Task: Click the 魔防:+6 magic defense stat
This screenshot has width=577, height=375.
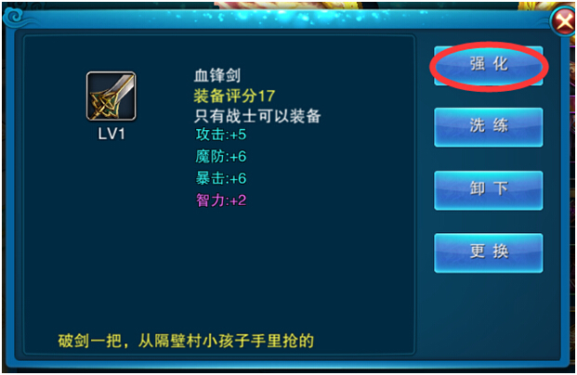Action: [x=220, y=157]
